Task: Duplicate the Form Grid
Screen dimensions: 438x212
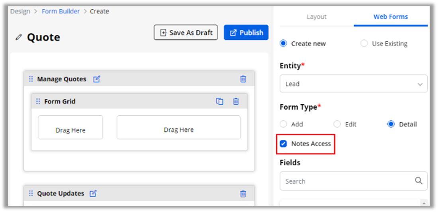Action: (x=220, y=101)
